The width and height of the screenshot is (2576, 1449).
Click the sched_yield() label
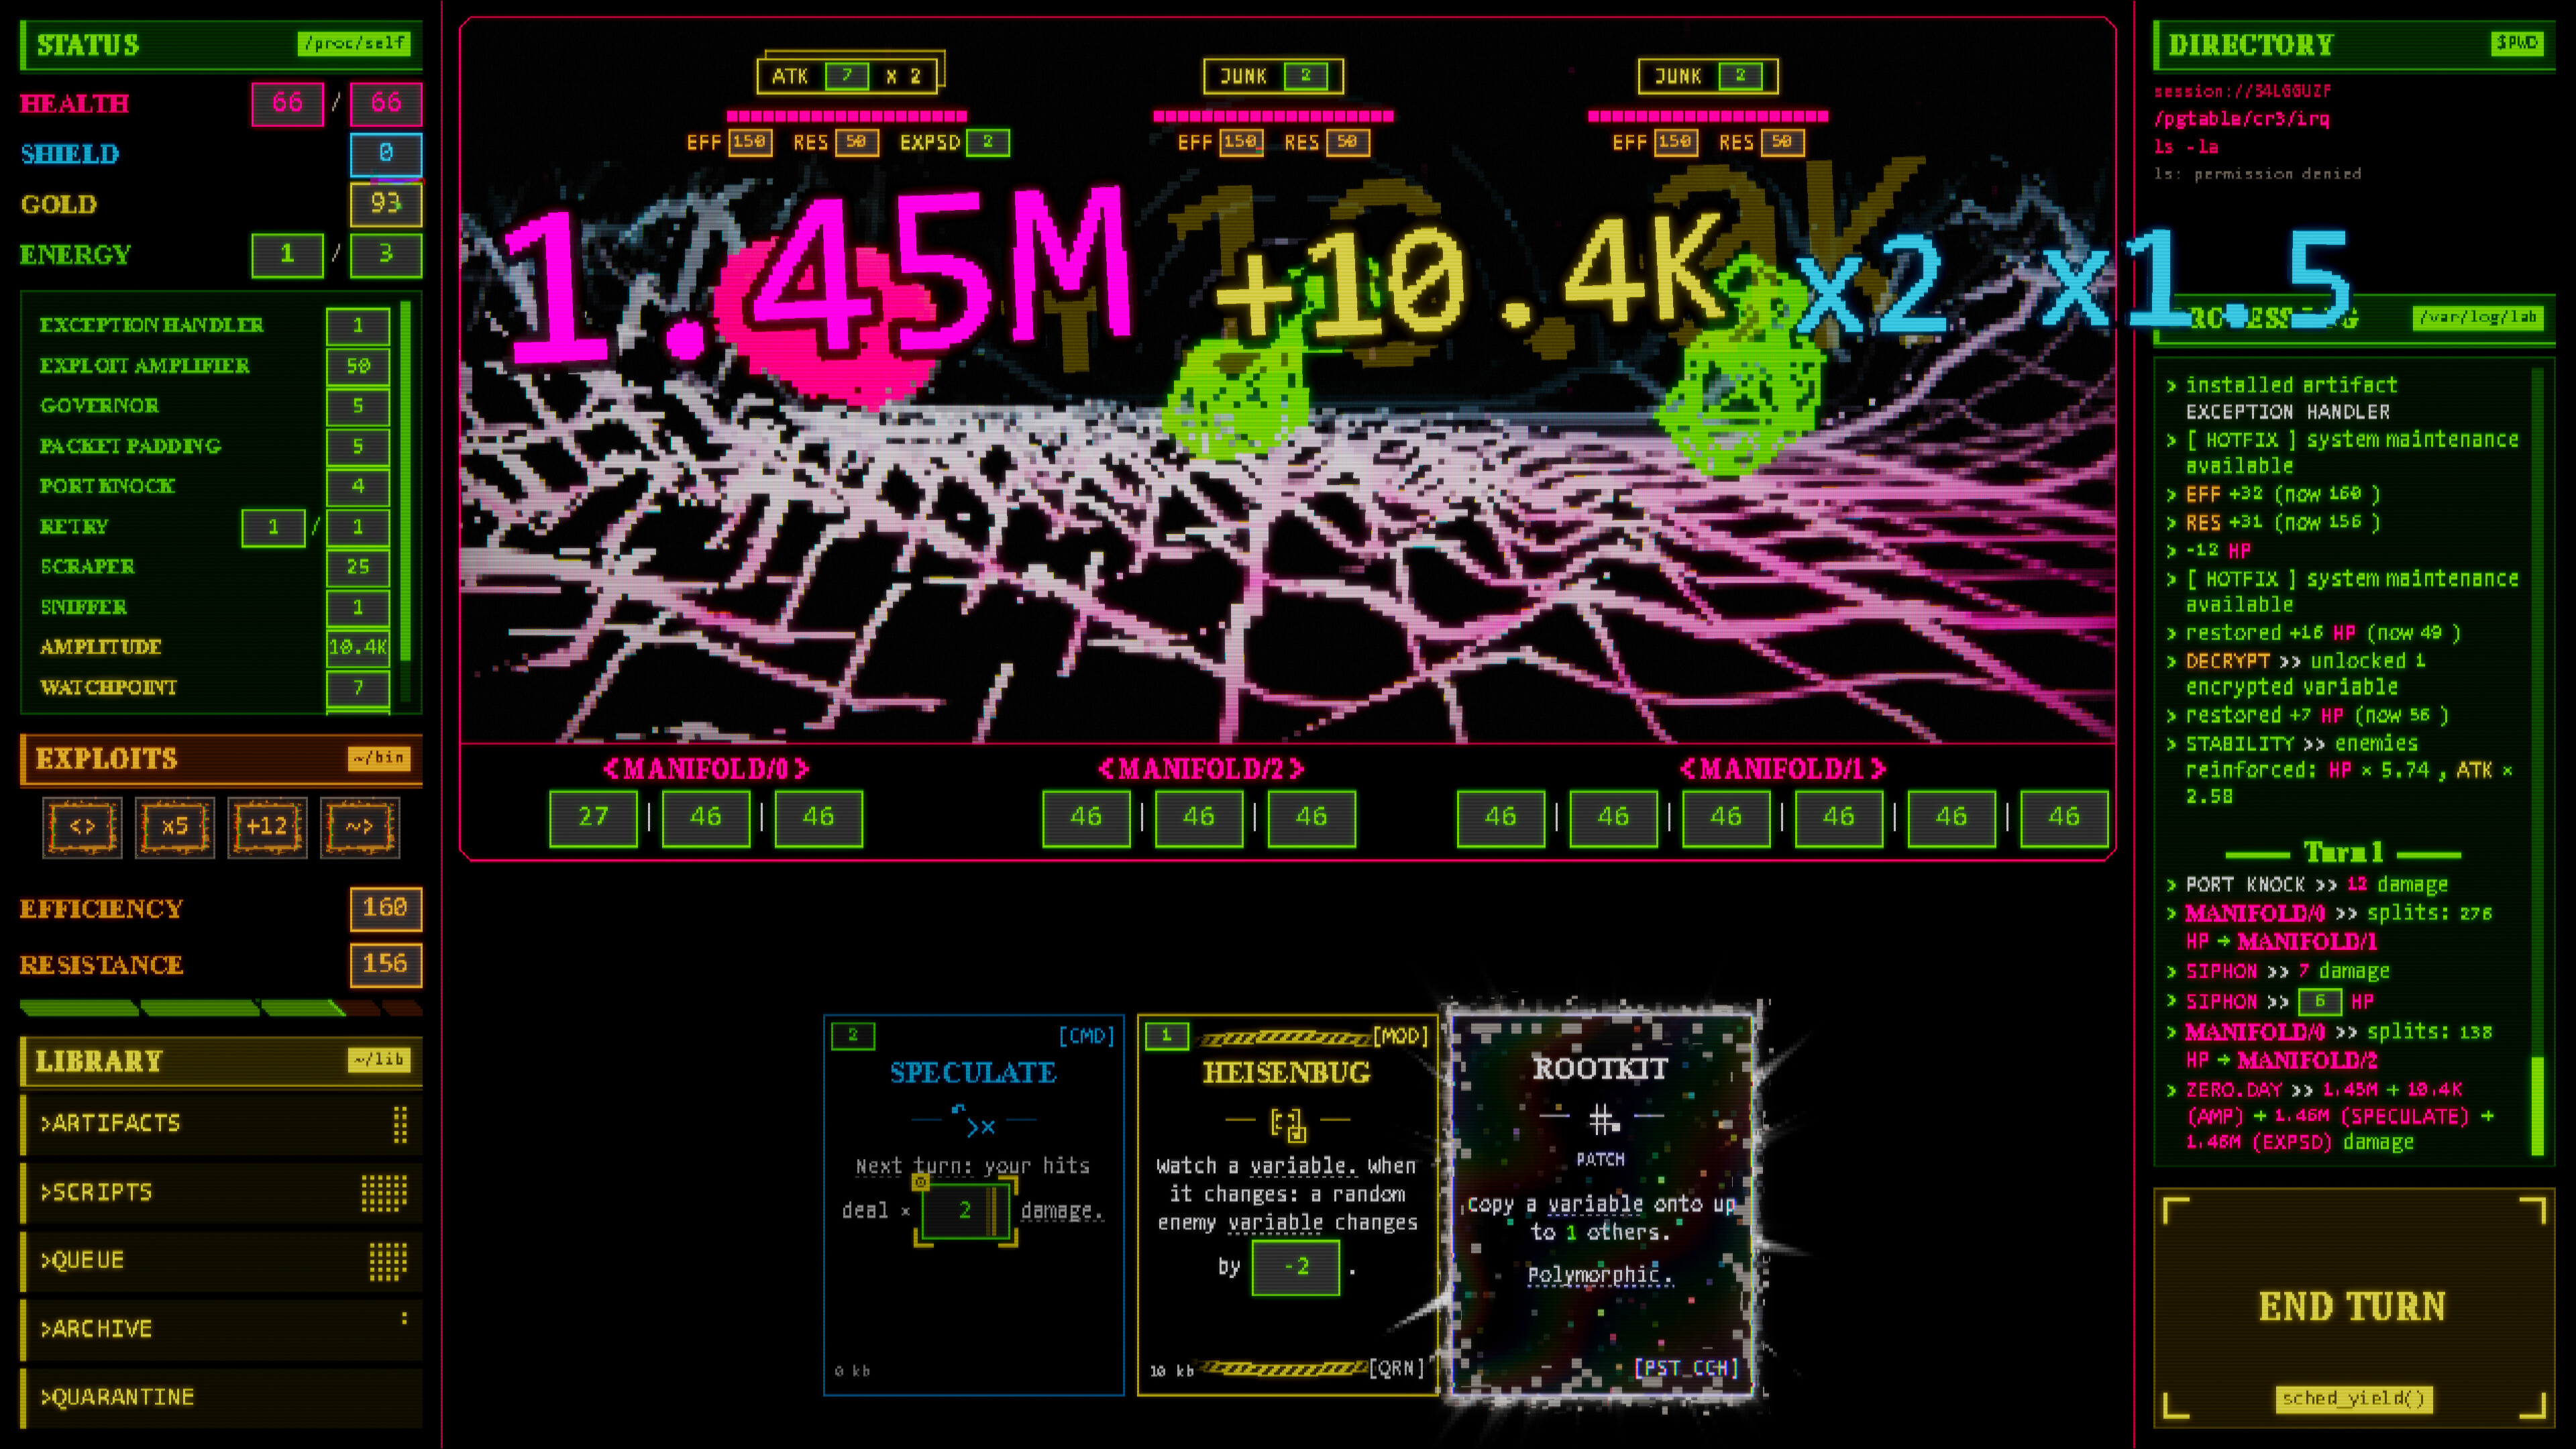pyautogui.click(x=2353, y=1398)
